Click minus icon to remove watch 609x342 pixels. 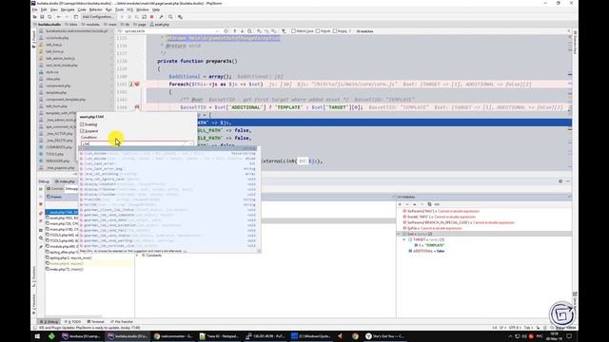[407, 204]
